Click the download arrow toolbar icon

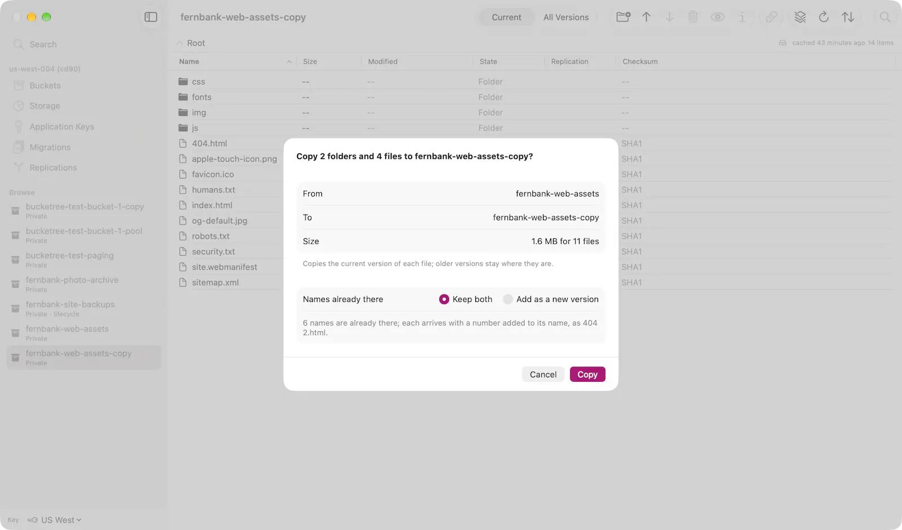coord(669,17)
